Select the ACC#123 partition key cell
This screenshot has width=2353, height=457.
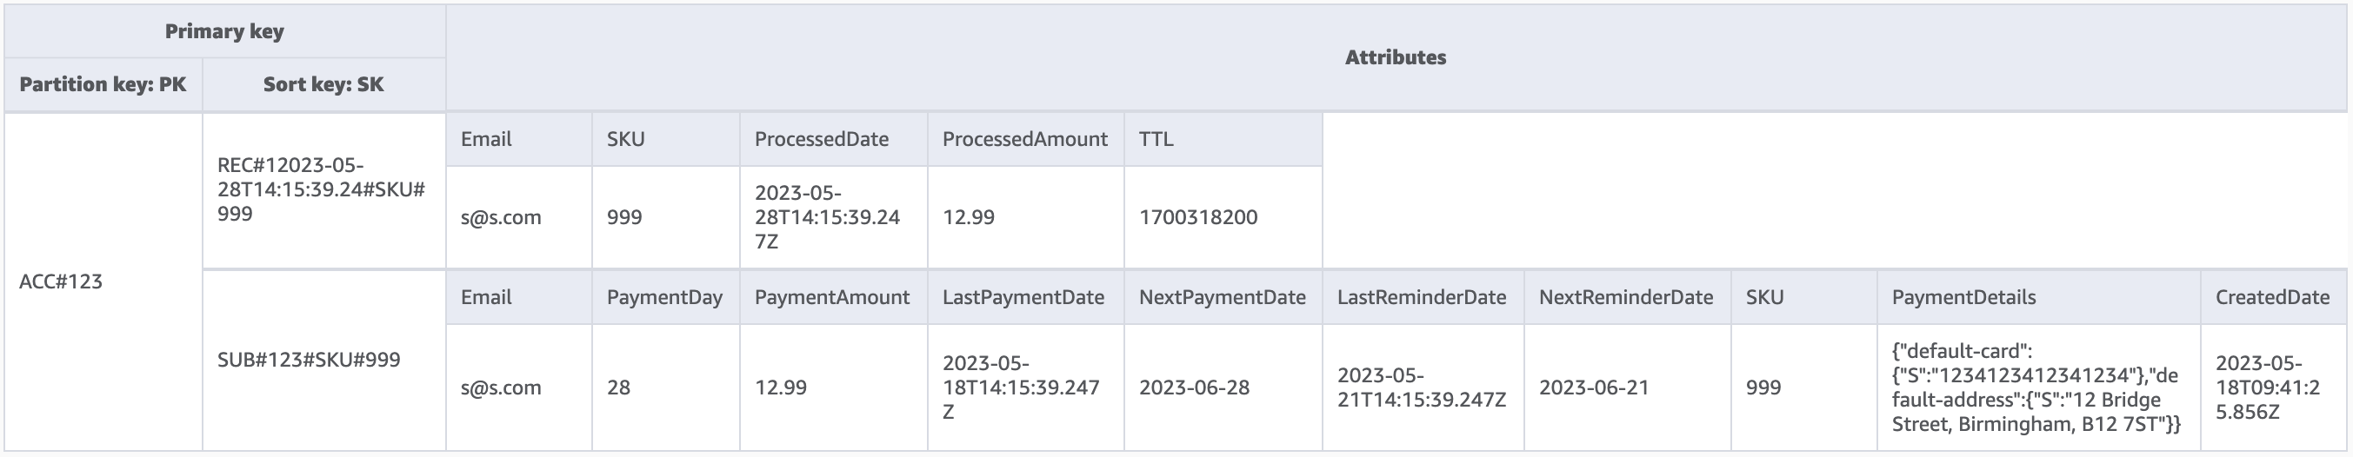click(61, 281)
